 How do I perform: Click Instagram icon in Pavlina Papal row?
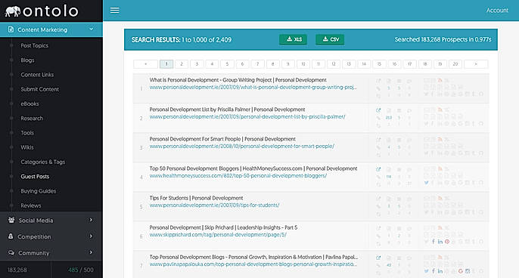click(468, 271)
